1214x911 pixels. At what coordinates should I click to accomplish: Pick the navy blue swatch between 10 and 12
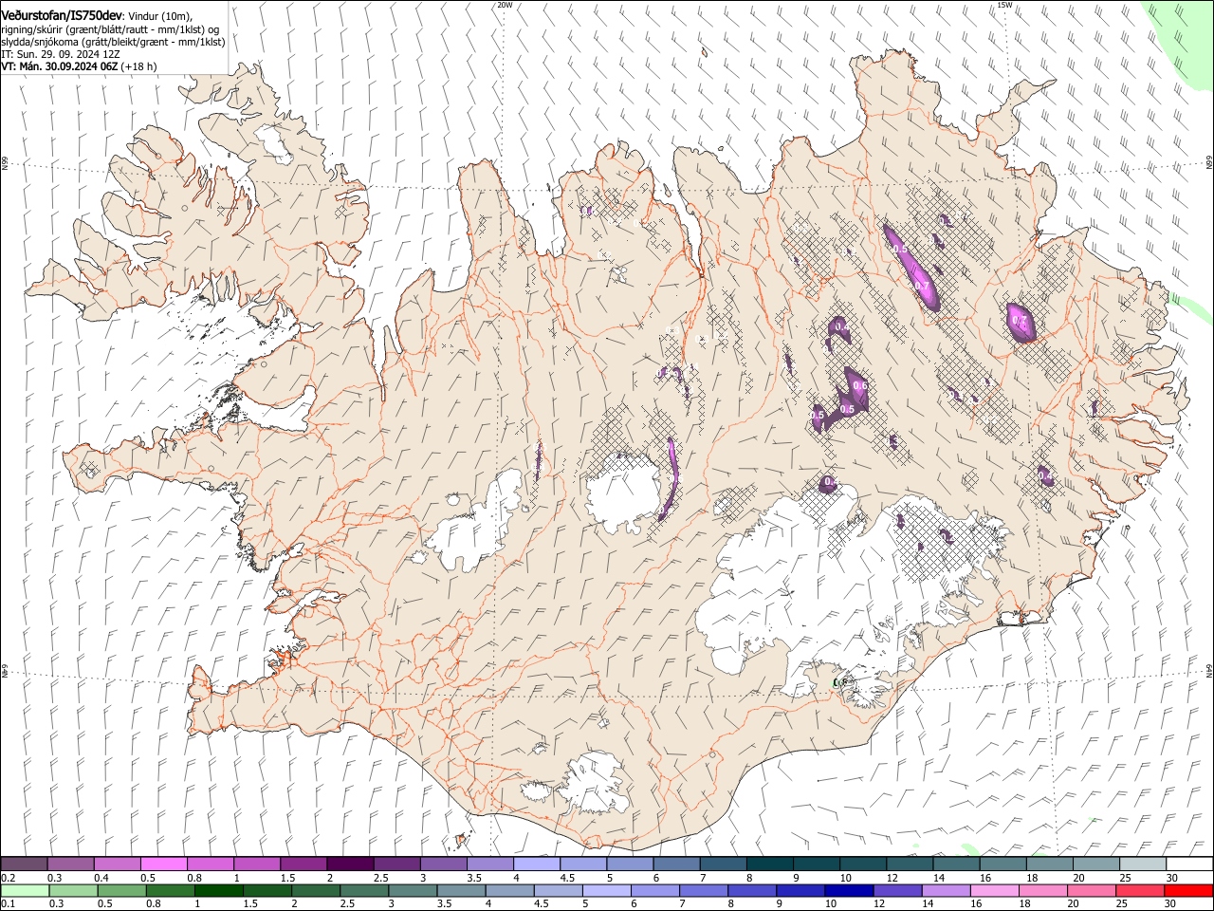[x=848, y=890]
